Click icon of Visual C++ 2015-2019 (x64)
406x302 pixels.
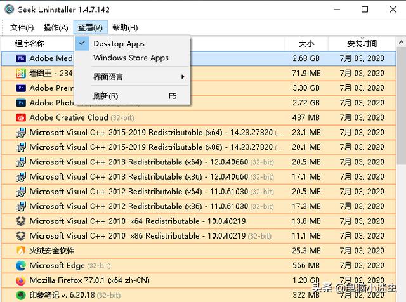pos(21,133)
